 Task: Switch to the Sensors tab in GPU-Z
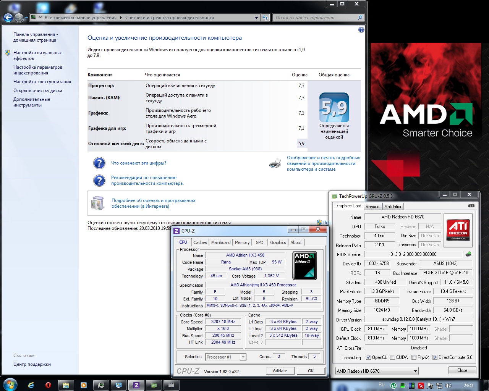click(373, 207)
